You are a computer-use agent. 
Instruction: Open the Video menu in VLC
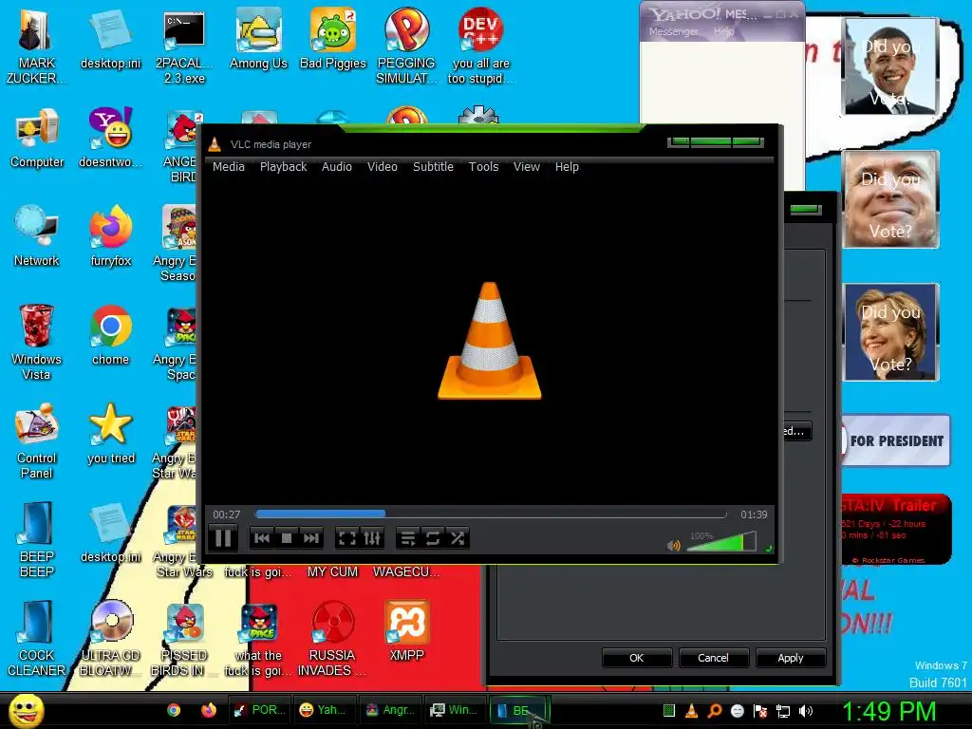pyautogui.click(x=383, y=167)
